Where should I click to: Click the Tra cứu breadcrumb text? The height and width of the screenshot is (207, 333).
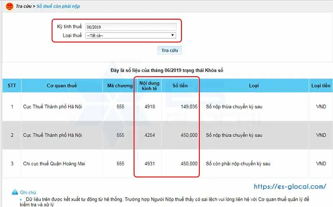click(x=24, y=7)
